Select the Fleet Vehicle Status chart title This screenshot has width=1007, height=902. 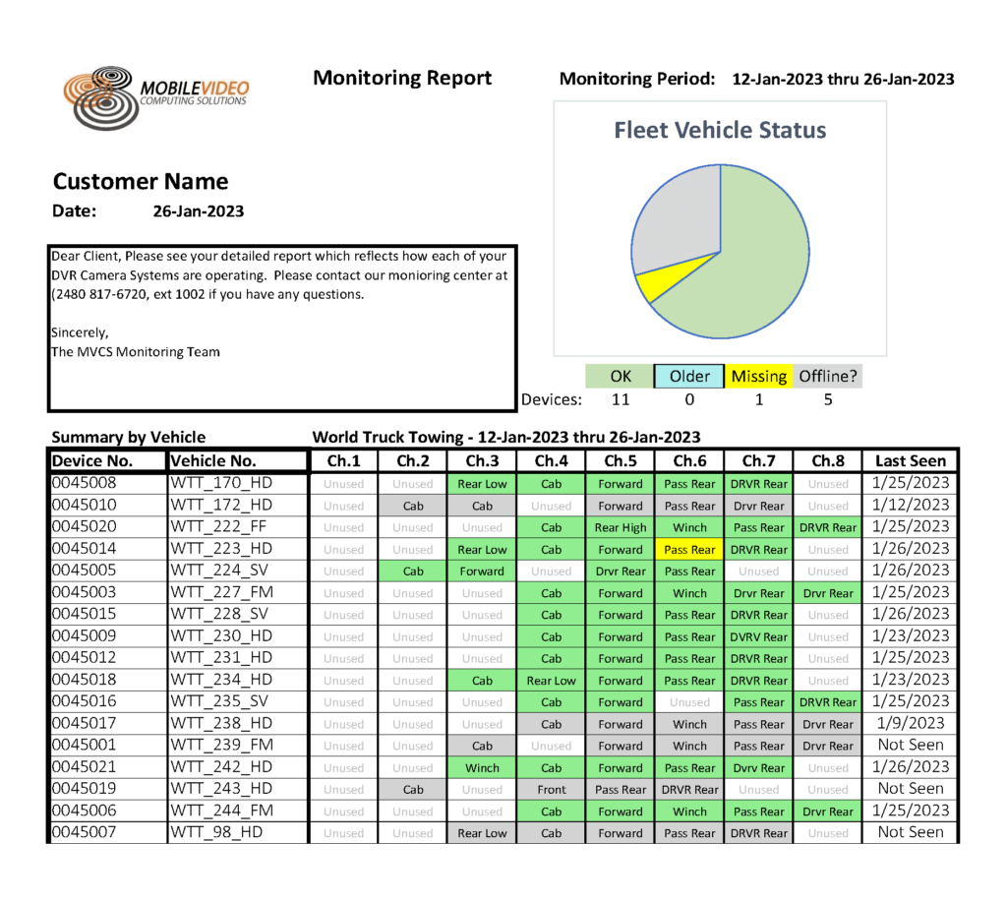tap(720, 130)
